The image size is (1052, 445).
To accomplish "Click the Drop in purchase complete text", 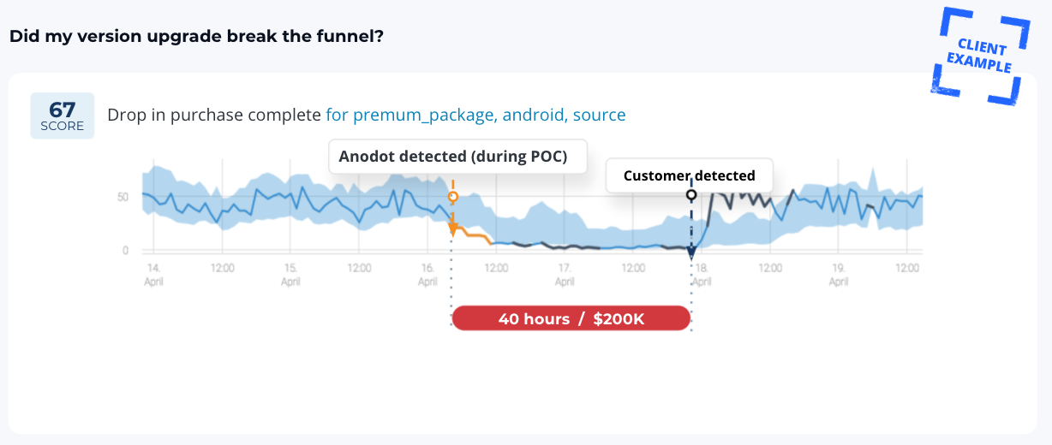I will pyautogui.click(x=214, y=115).
